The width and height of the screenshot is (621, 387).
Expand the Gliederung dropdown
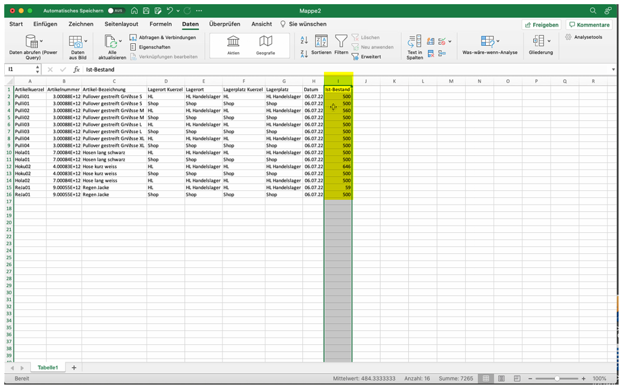click(549, 41)
